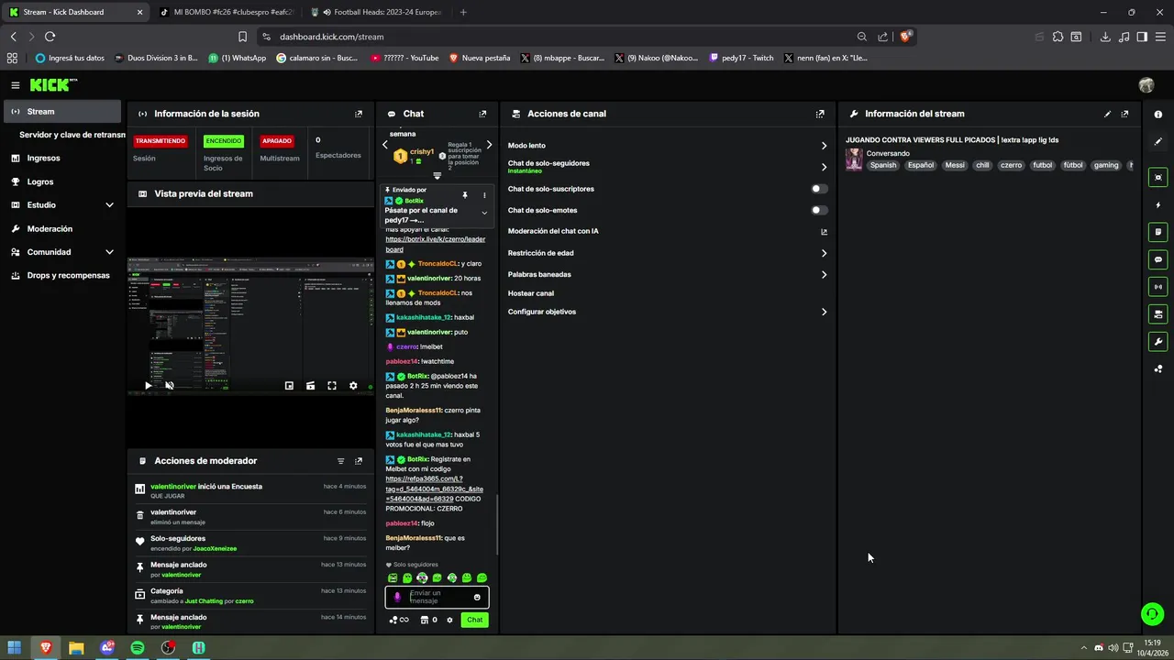Switch to MI BOMBO TikTok browser tab
1174x660 pixels.
click(x=226, y=12)
